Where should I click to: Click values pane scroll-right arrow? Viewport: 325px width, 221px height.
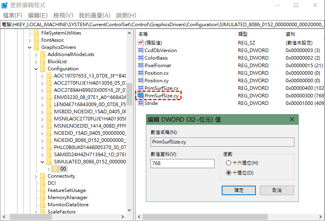(x=321, y=217)
